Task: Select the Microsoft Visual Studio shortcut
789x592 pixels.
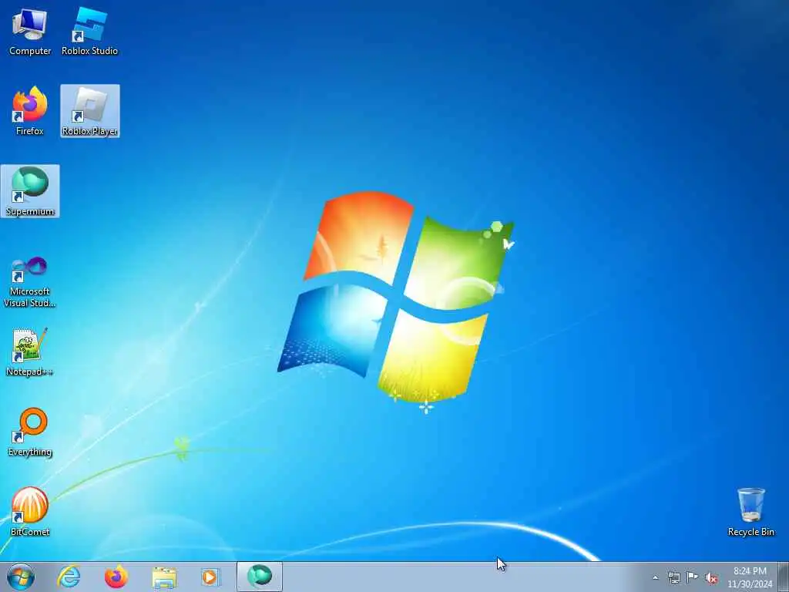Action: click(30, 282)
